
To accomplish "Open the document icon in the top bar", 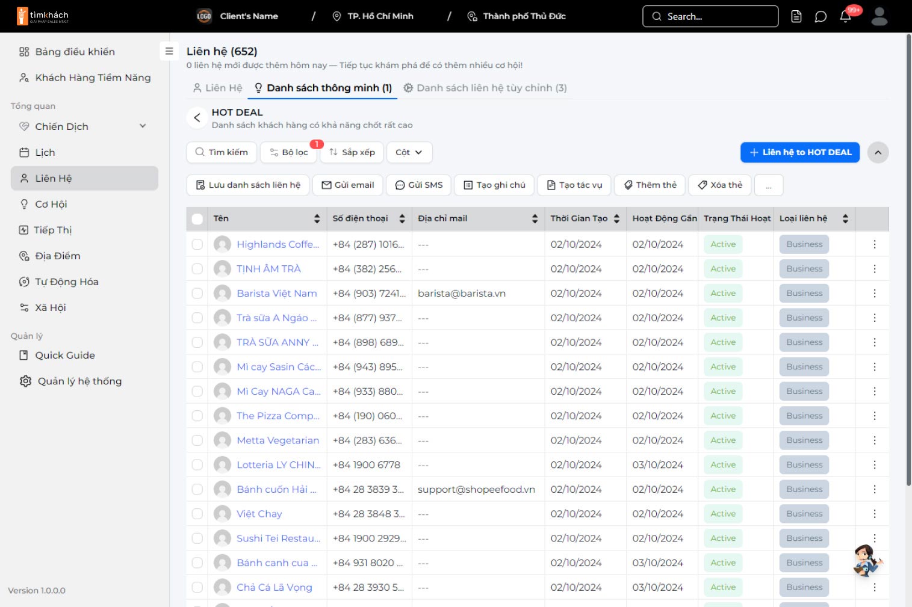I will coord(796,16).
